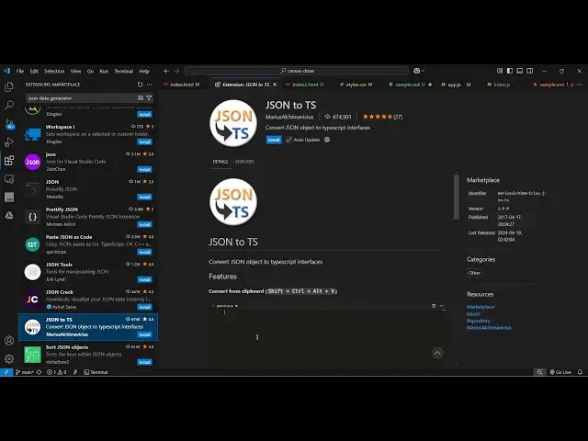Select the JSON Crack extension entry
The width and height of the screenshot is (588, 441).
[x=88, y=300]
